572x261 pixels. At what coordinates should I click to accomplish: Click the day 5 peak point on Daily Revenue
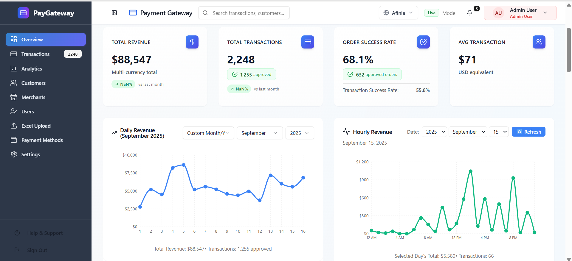(184, 165)
